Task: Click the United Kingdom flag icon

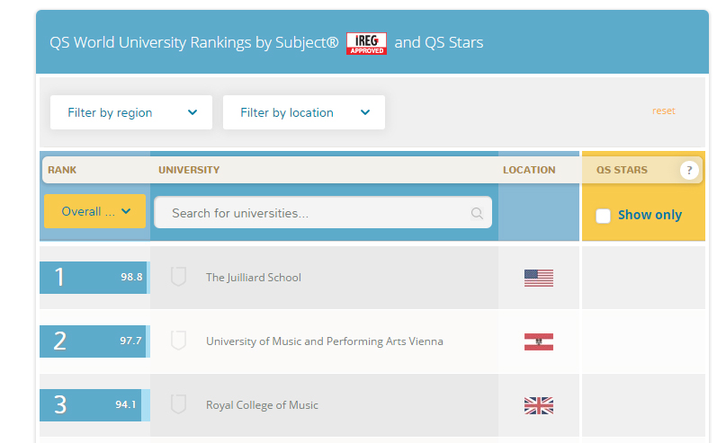Action: coord(538,405)
